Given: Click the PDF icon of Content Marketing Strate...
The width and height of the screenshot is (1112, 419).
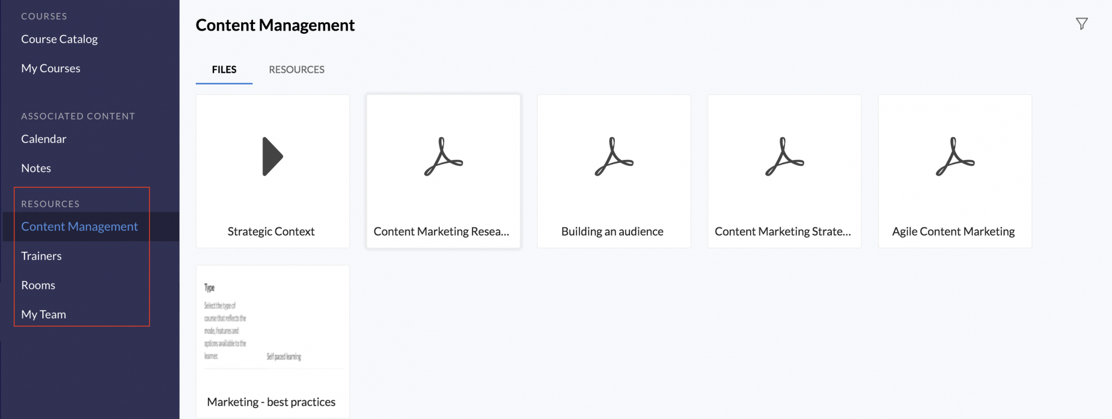Looking at the screenshot, I should (785, 157).
